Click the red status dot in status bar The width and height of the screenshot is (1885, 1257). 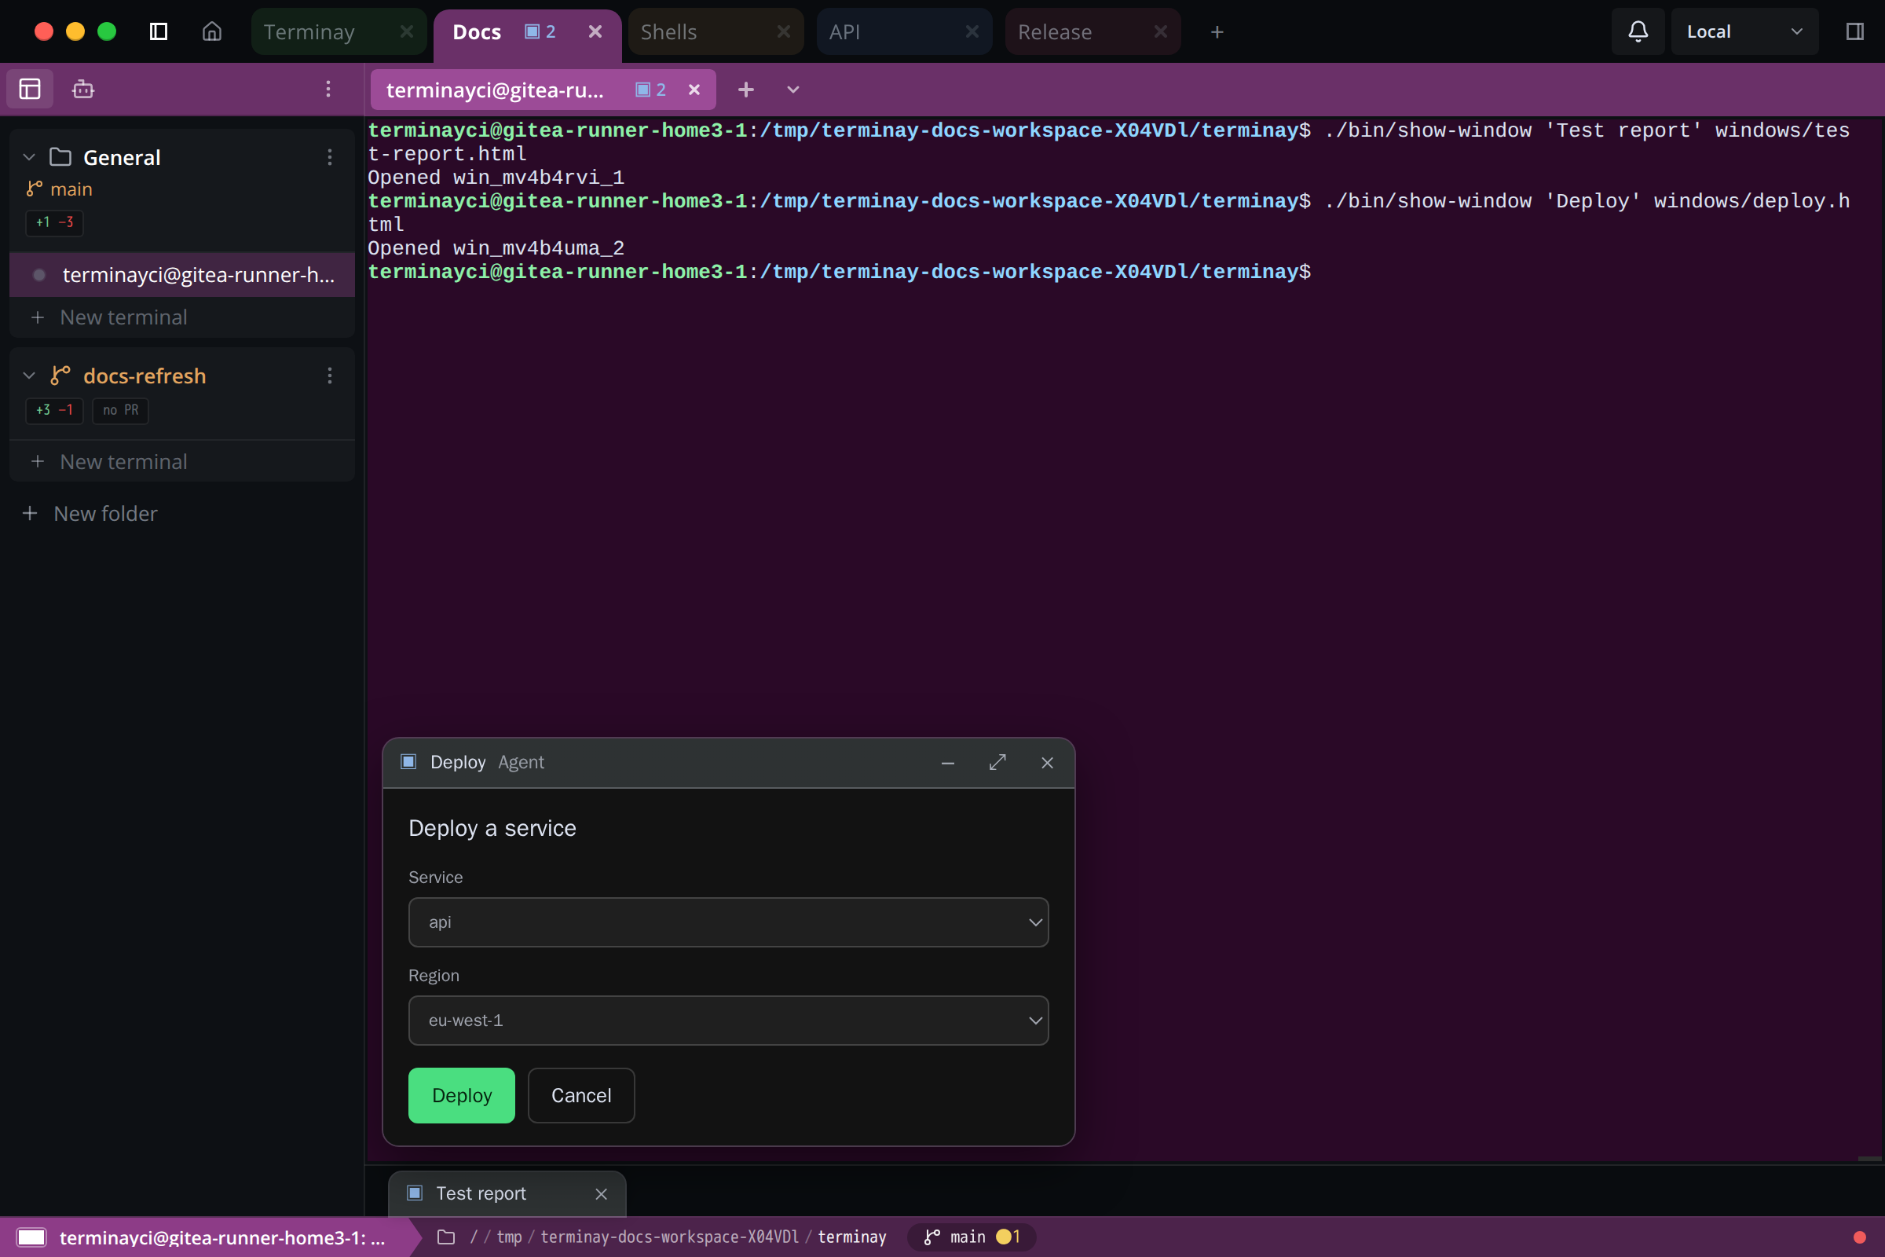[1859, 1237]
